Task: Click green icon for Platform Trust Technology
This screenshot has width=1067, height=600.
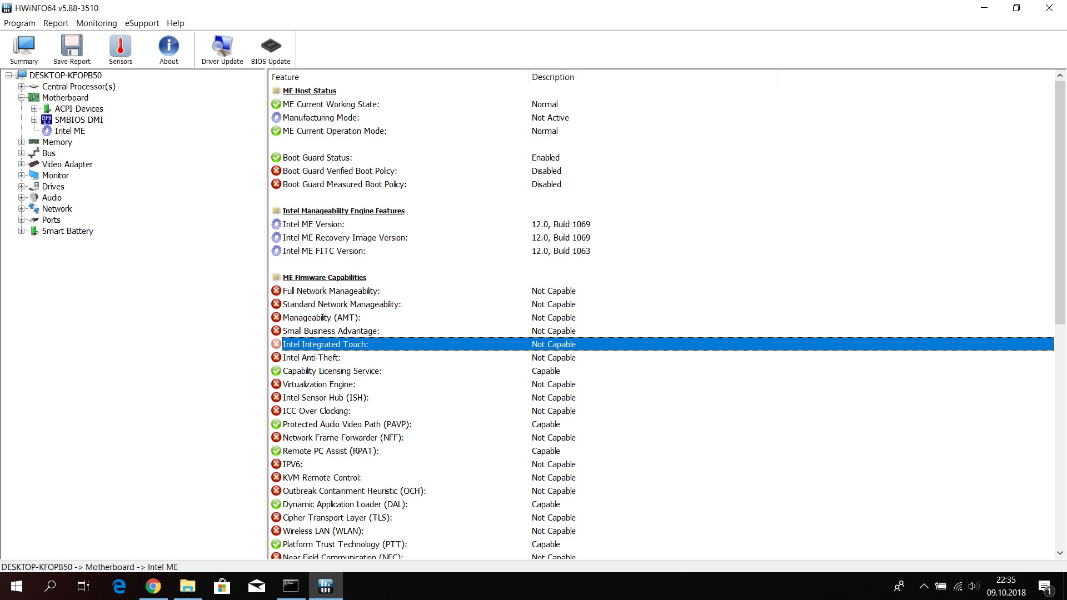Action: click(x=276, y=544)
